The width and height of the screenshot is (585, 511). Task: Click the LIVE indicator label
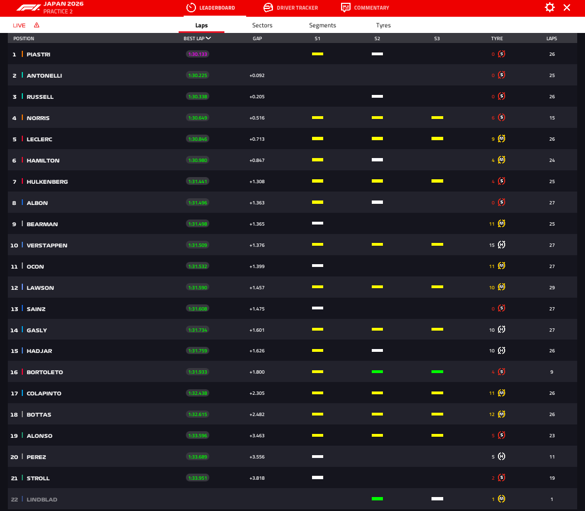point(19,25)
